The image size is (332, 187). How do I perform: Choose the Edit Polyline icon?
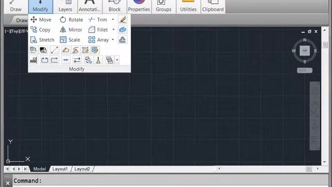pos(66,50)
